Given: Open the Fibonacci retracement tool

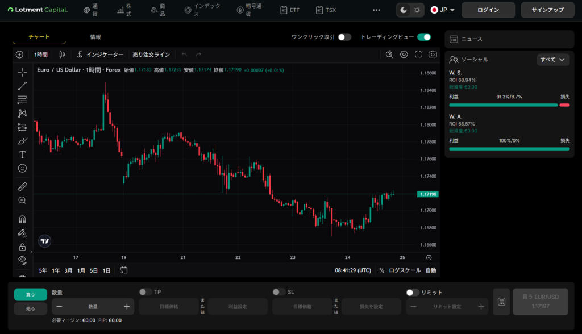Looking at the screenshot, I should (22, 99).
